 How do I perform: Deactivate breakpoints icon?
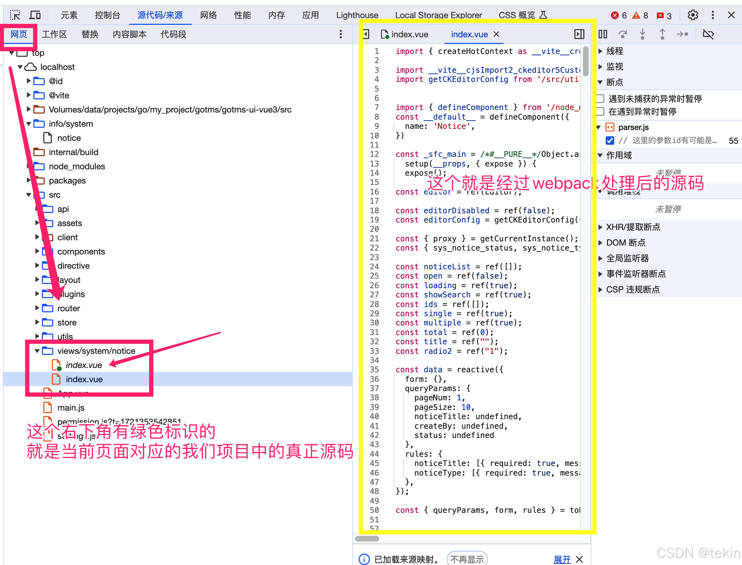click(x=708, y=34)
